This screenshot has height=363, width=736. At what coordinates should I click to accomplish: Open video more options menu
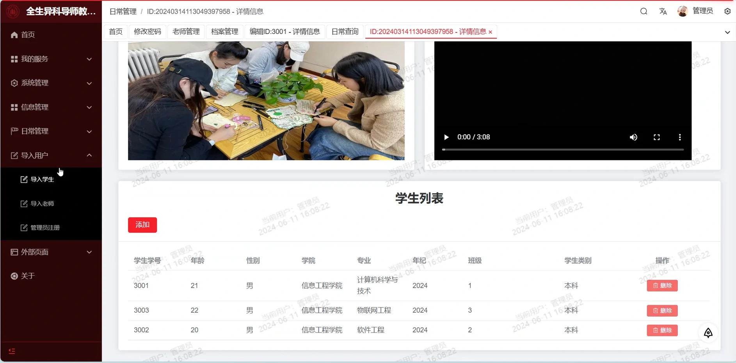pos(679,137)
